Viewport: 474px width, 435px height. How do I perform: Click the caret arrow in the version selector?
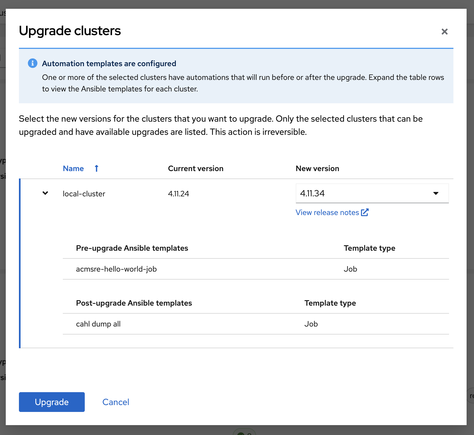(x=436, y=193)
